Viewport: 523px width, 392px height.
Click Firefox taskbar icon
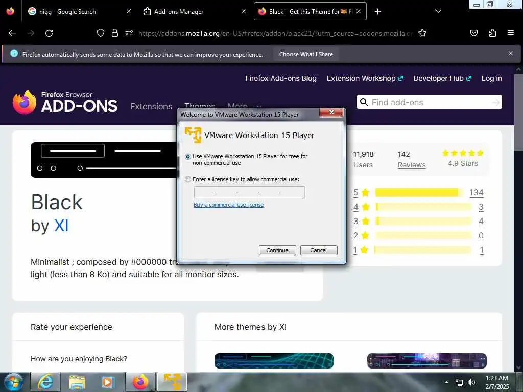click(140, 382)
